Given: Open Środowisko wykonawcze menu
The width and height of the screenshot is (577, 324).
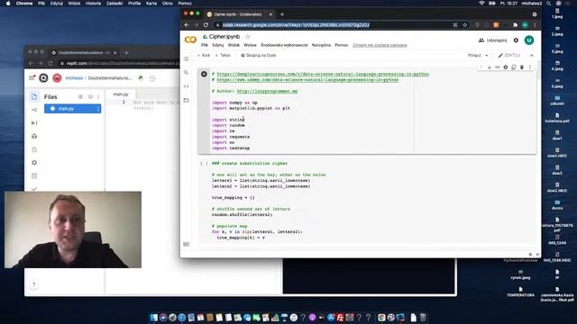Looking at the screenshot, I should pyautogui.click(x=284, y=45).
